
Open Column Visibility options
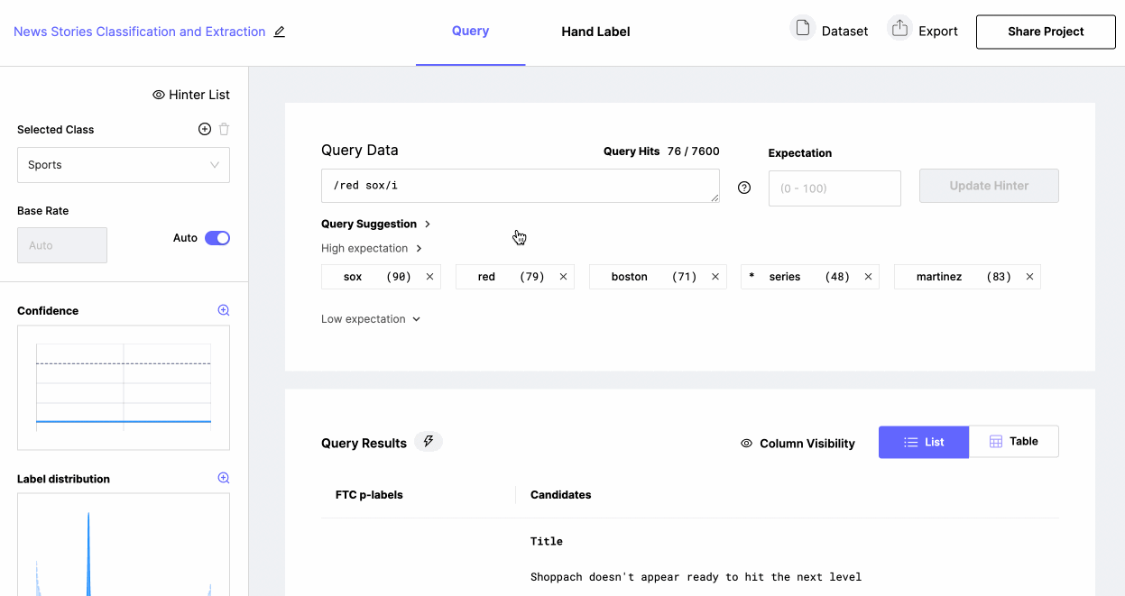(798, 443)
